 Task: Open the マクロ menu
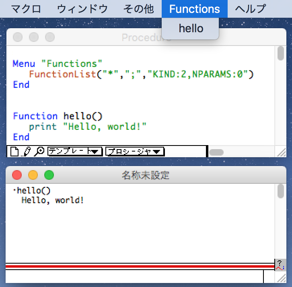coord(26,9)
